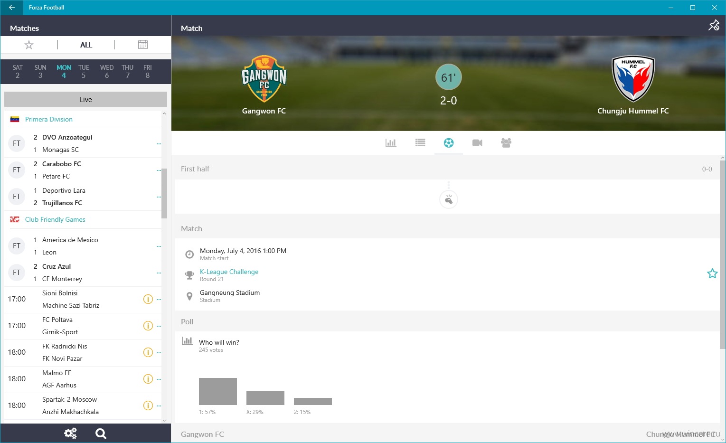The width and height of the screenshot is (726, 443).
Task: Click the match details scrollbar thumb
Action: [723, 254]
